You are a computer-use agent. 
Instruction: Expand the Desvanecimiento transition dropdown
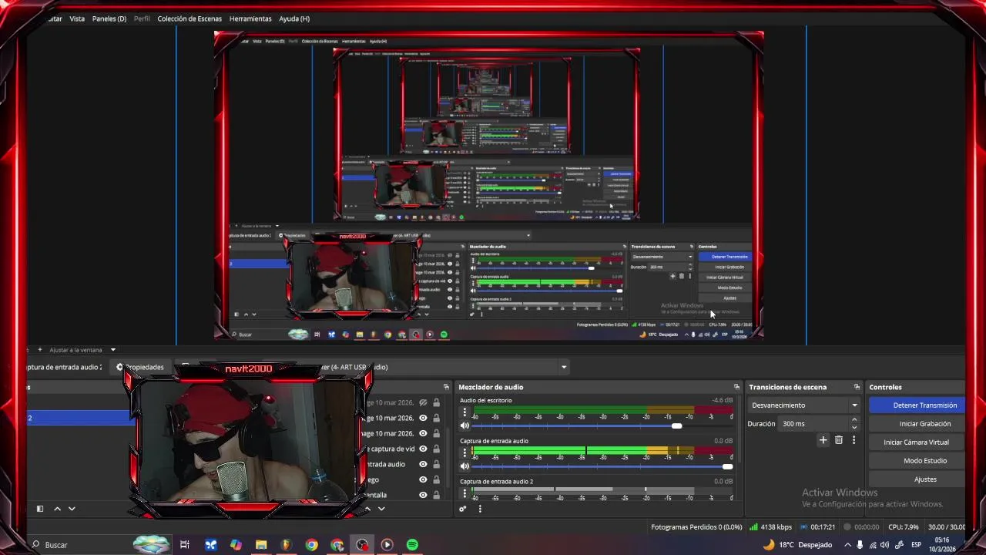[854, 405]
